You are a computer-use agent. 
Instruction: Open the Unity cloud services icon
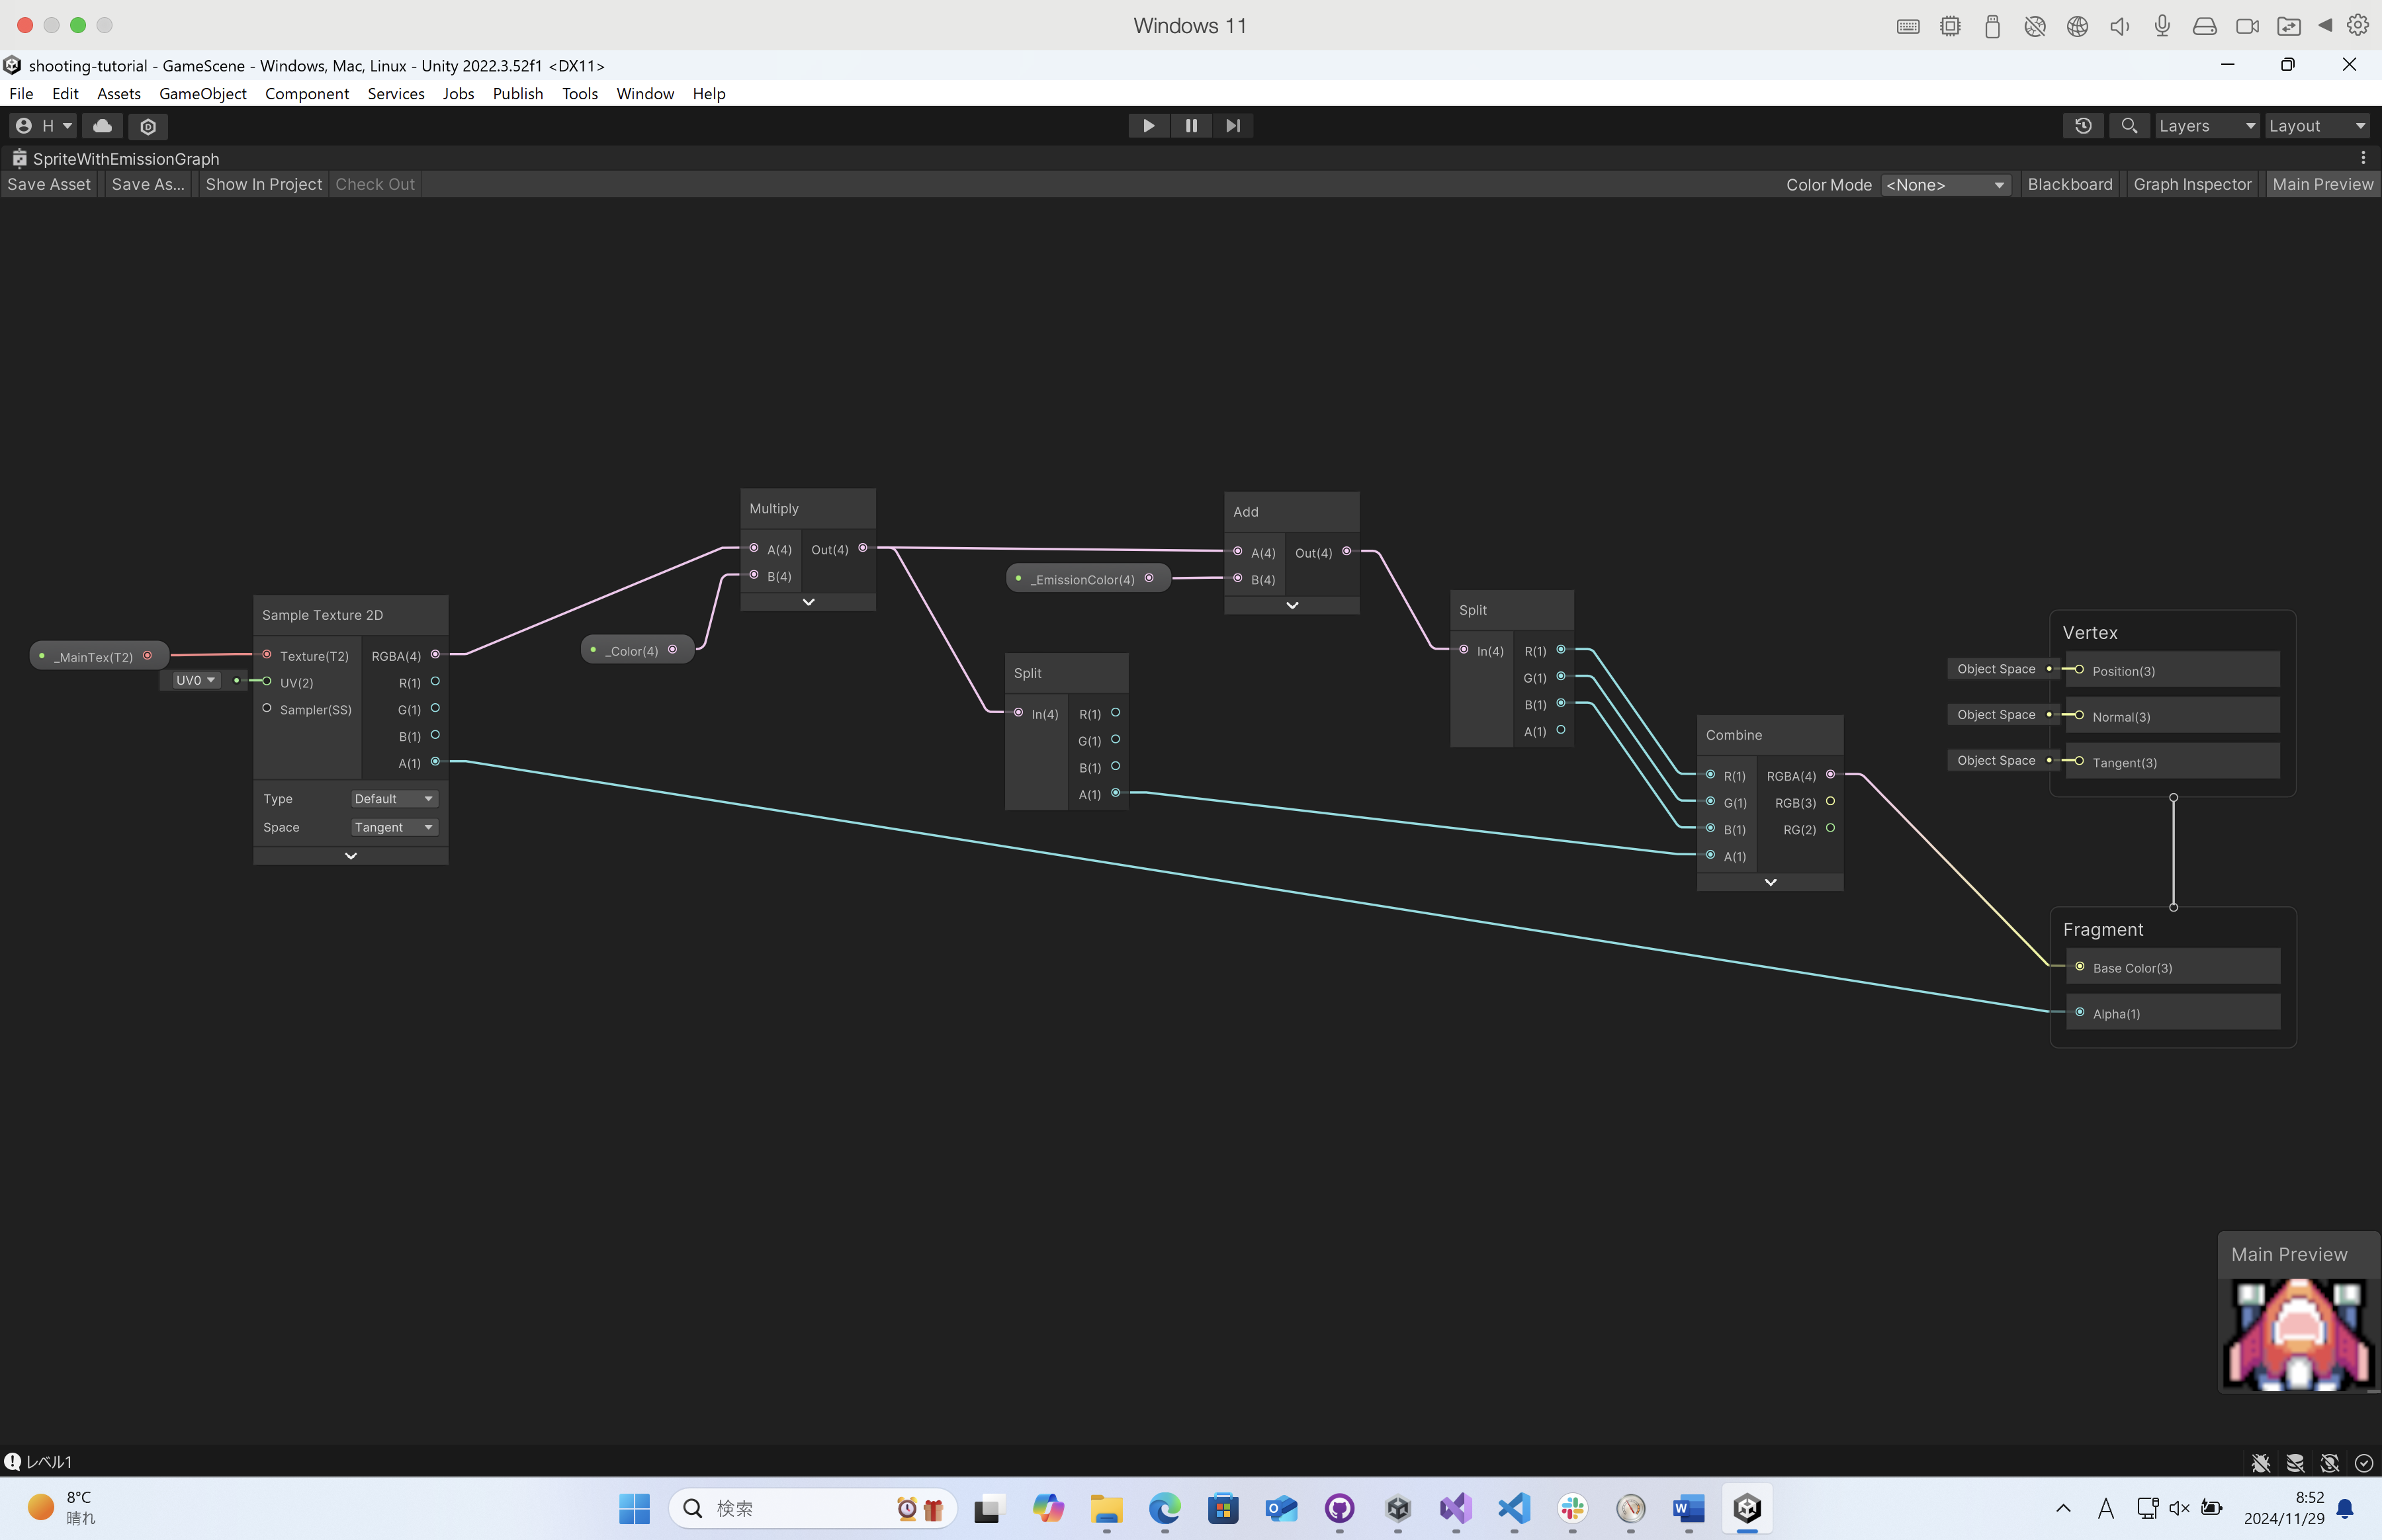[102, 126]
